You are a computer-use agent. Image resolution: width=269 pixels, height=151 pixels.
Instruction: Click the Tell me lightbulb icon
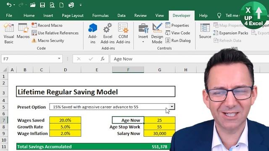pyautogui.click(x=219, y=16)
